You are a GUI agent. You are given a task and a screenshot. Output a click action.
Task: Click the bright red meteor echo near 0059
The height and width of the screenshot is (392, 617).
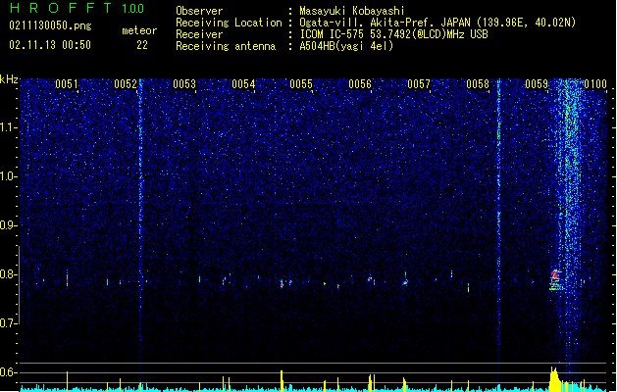[555, 279]
